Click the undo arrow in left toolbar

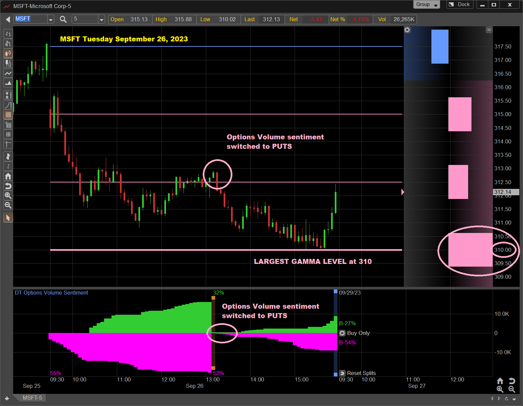coord(8,186)
